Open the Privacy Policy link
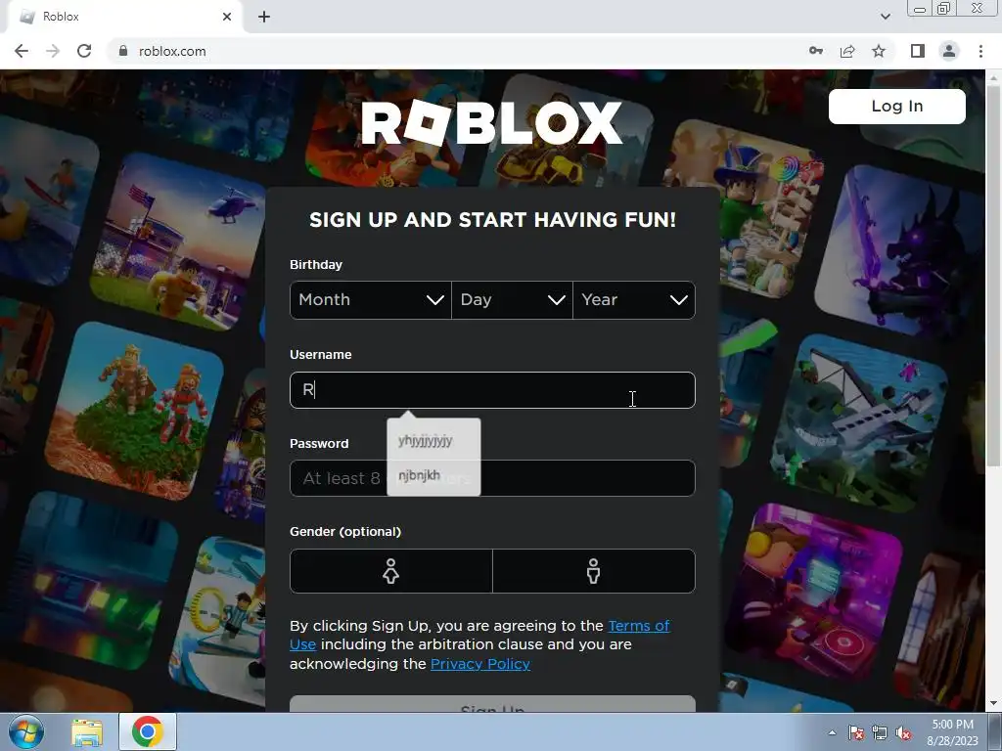The image size is (1002, 751). (479, 664)
